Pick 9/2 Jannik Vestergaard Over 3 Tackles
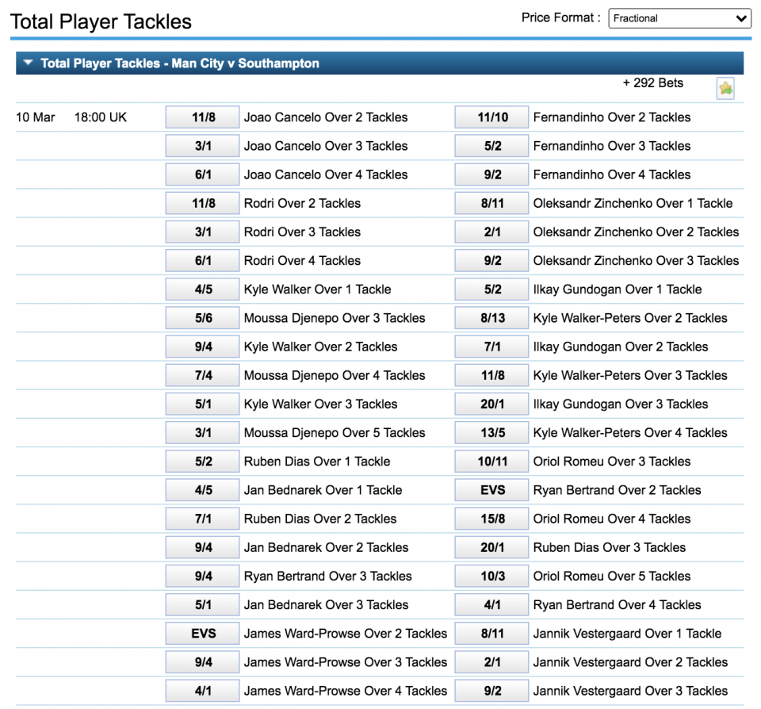 pos(491,690)
